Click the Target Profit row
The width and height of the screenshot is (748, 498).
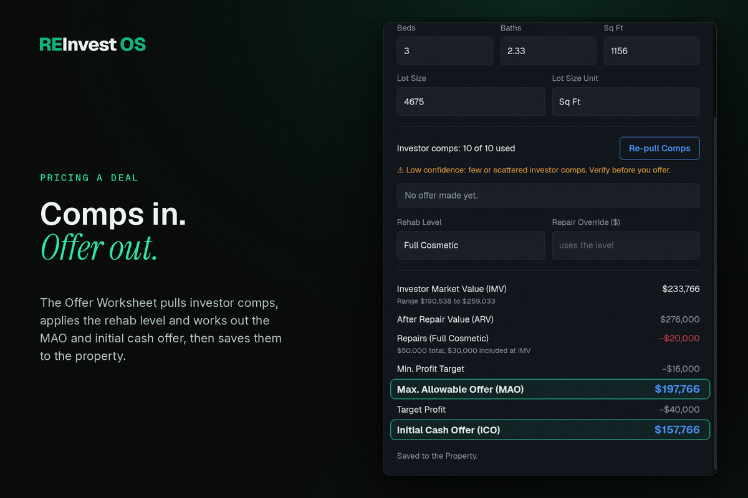coord(549,410)
